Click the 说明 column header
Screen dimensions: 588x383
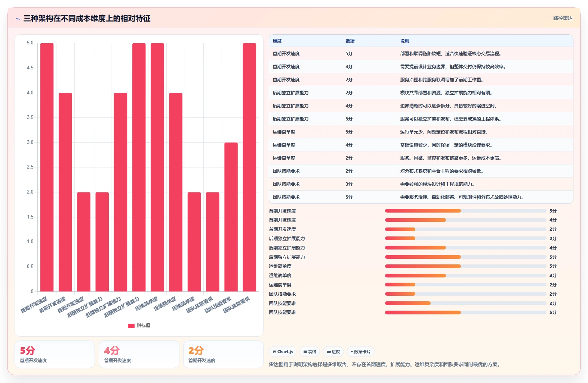[404, 41]
